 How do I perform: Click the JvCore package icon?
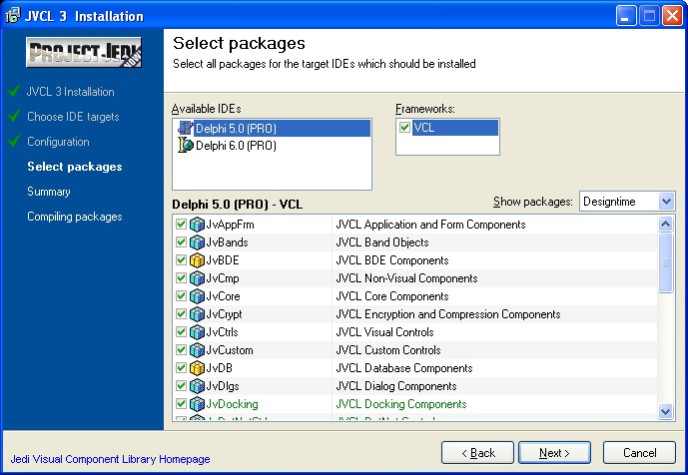coord(197,296)
